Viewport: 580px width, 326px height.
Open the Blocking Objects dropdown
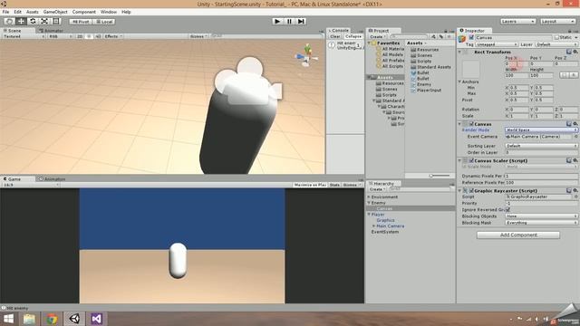[541, 216]
